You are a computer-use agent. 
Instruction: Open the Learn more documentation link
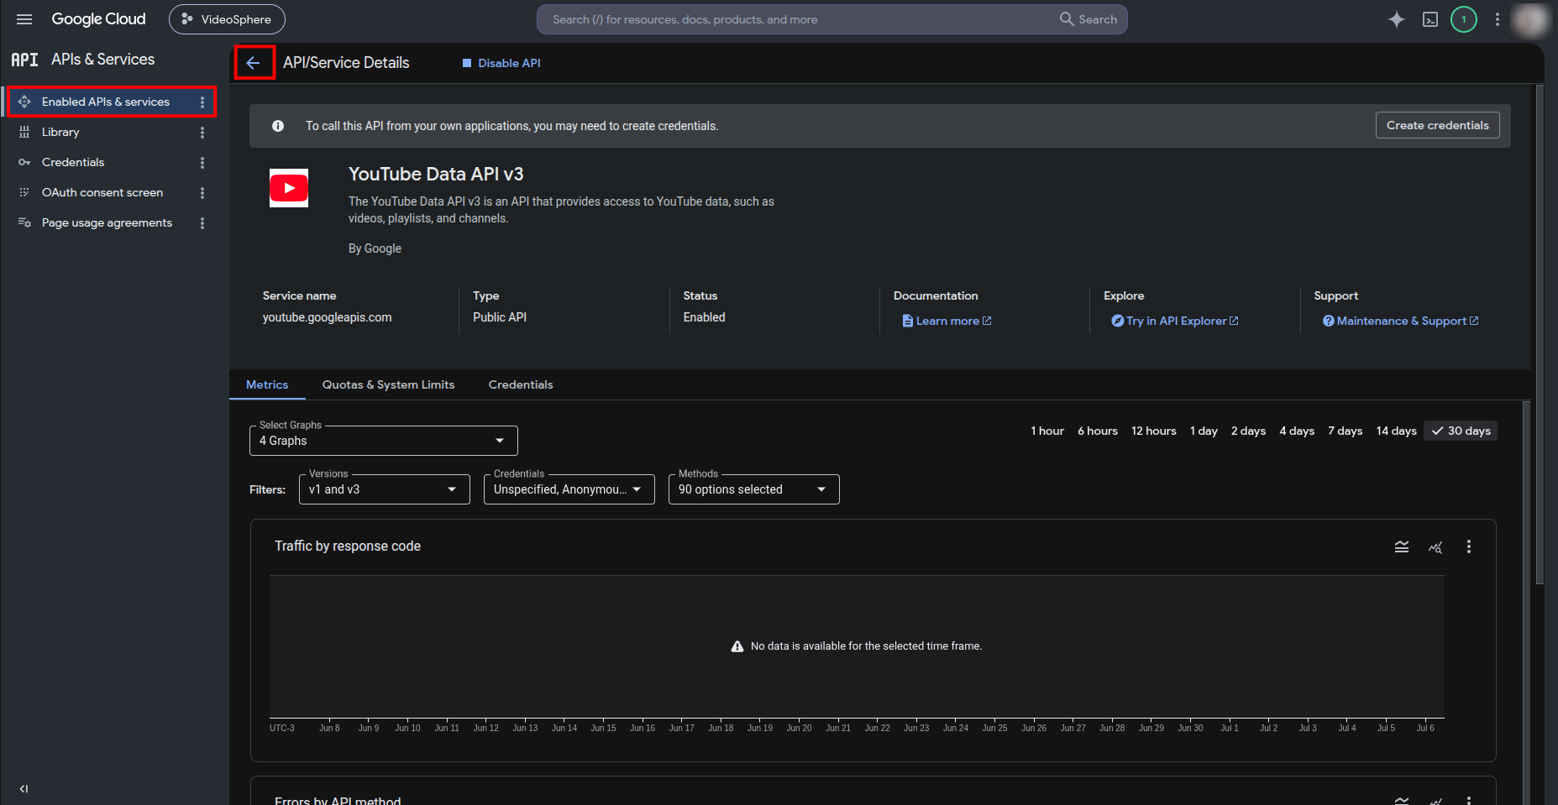tap(947, 321)
